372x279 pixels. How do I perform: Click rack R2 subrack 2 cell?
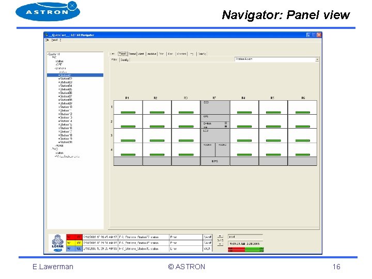pos(157,121)
